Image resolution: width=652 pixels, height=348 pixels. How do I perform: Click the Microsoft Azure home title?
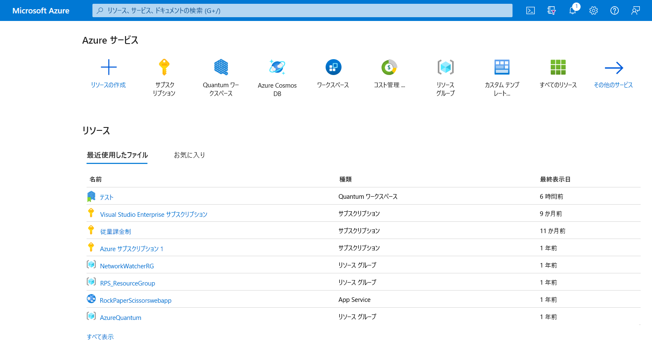coord(41,10)
